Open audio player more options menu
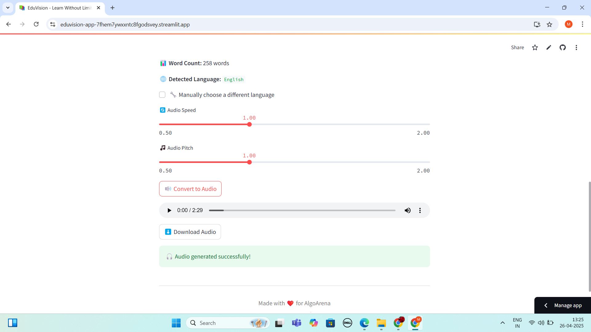Viewport: 591px width, 332px height. click(x=420, y=210)
